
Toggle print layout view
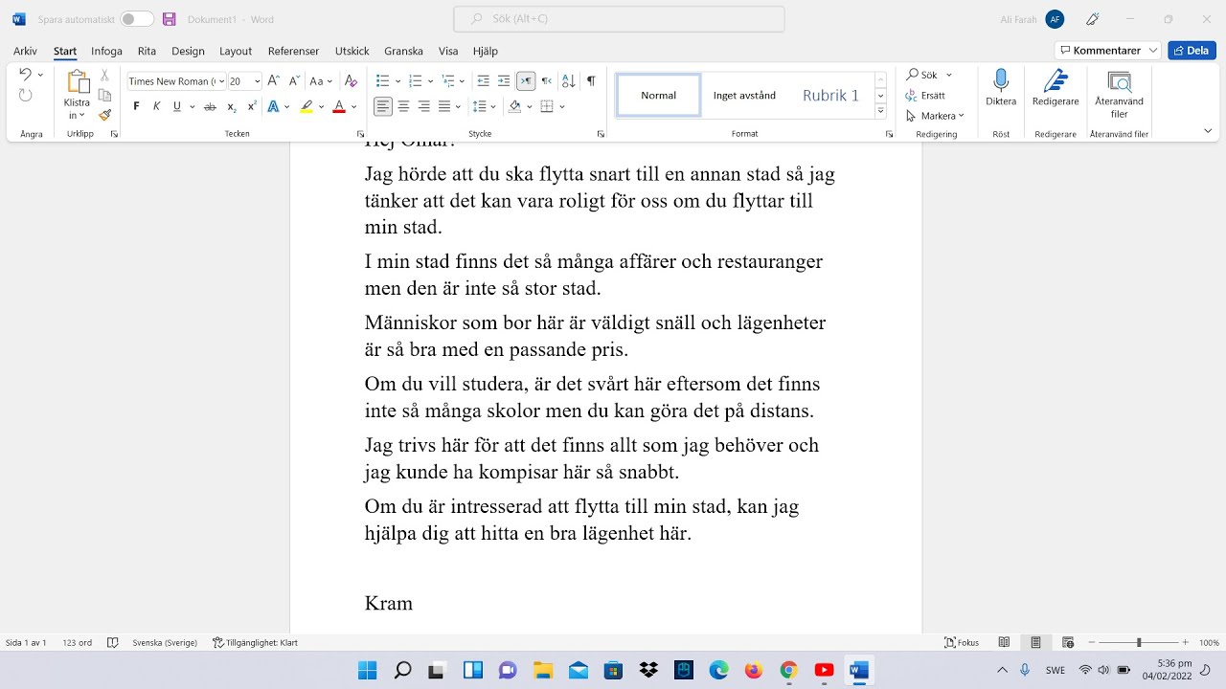pyautogui.click(x=1036, y=643)
